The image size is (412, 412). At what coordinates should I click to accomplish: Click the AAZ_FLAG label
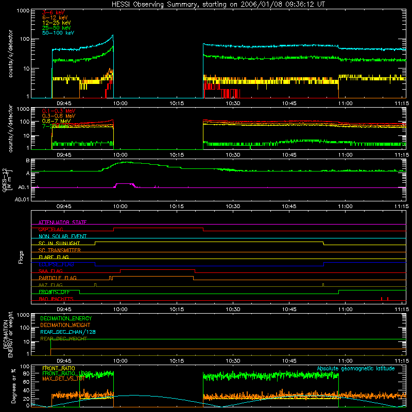pyautogui.click(x=50, y=285)
